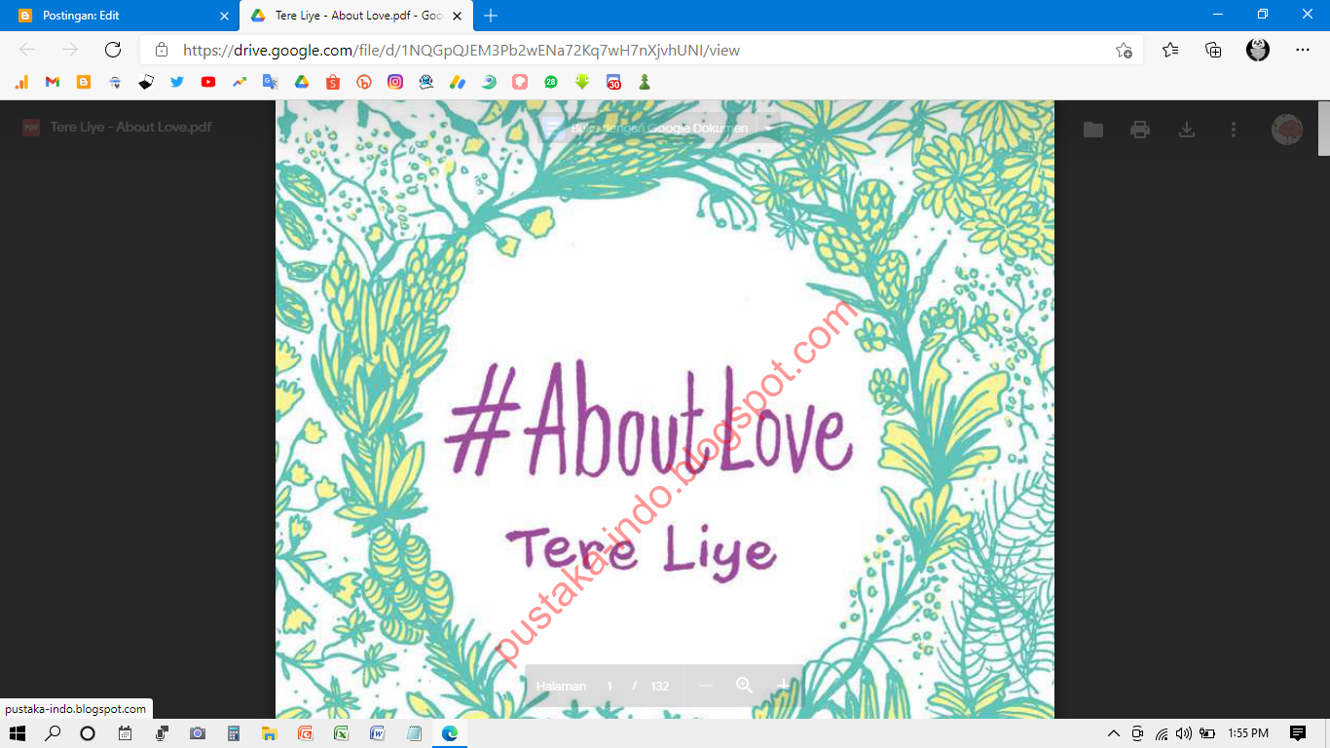
Task: Open Cortana from taskbar
Action: point(88,733)
